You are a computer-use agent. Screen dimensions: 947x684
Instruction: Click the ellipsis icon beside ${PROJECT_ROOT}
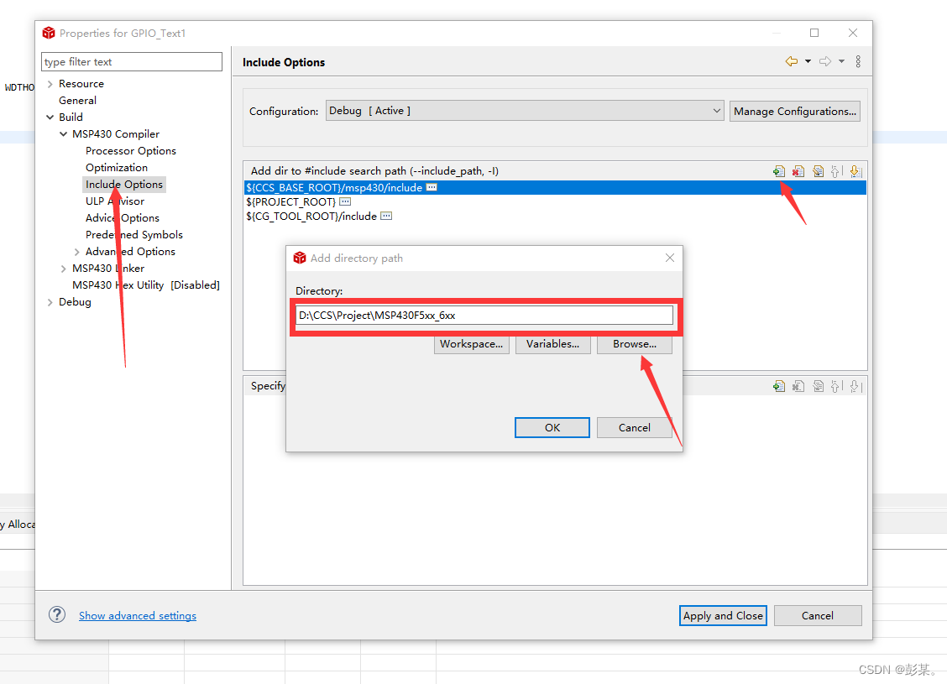(x=345, y=201)
